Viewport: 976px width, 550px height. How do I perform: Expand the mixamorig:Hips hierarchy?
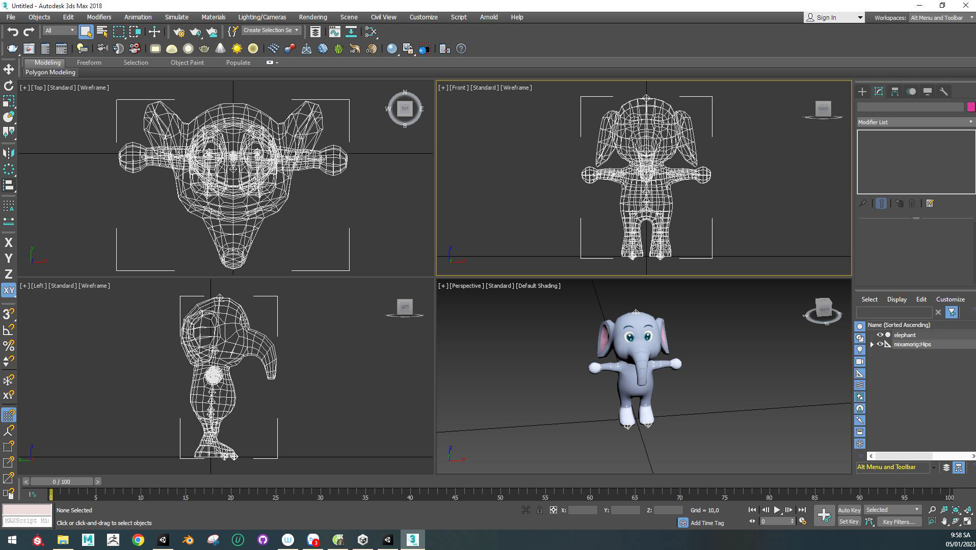(872, 345)
